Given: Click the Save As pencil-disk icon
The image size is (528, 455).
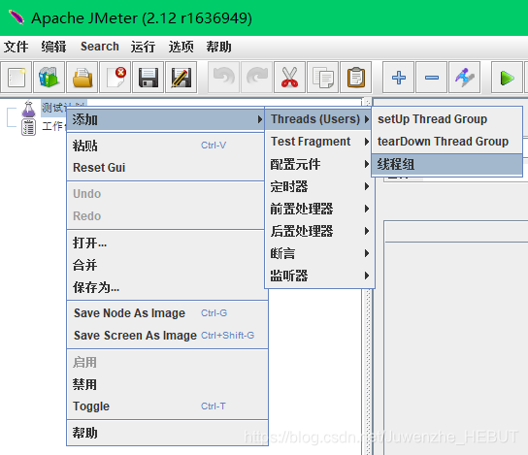Looking at the screenshot, I should pyautogui.click(x=181, y=78).
